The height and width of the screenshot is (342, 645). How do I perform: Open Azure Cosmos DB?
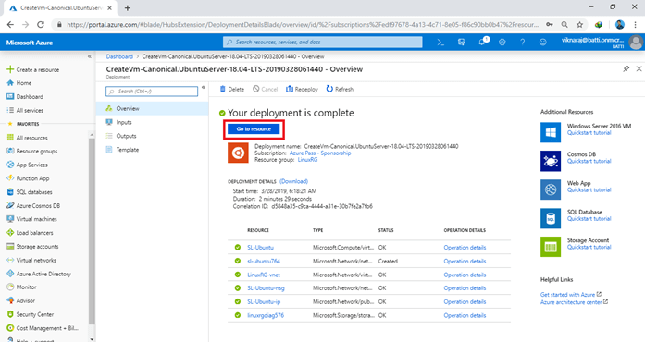[x=33, y=205]
